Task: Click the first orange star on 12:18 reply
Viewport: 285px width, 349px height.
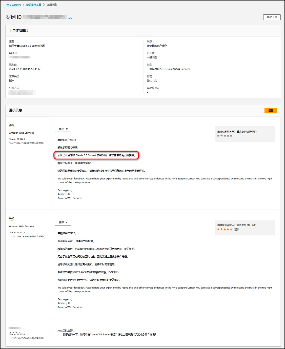Action: coord(218,229)
